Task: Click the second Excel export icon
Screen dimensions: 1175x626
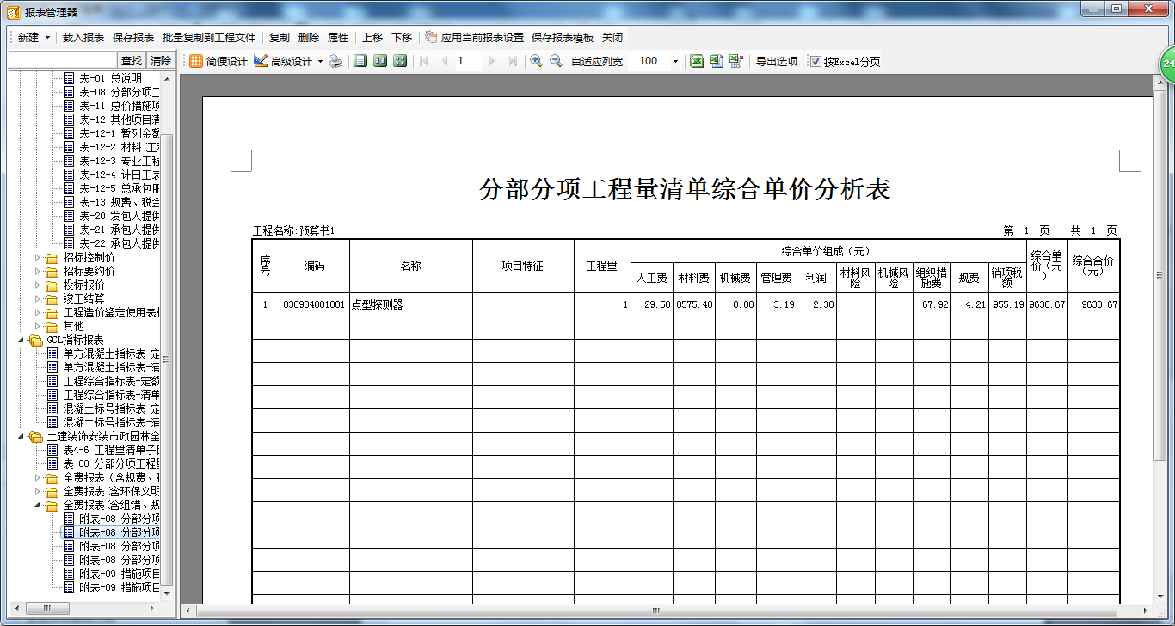Action: coord(717,62)
